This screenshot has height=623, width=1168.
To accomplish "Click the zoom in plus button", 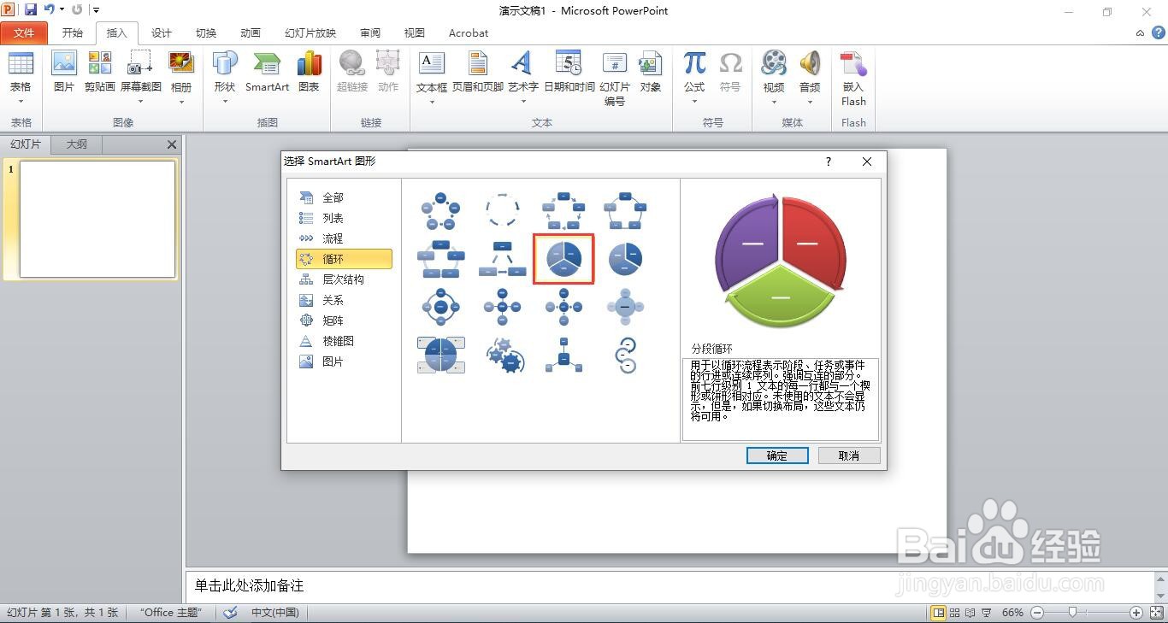I will click(1136, 613).
